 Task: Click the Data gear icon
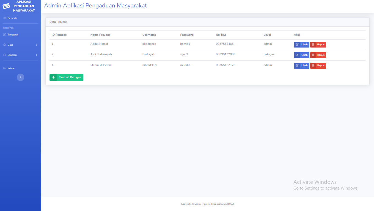point(4,45)
